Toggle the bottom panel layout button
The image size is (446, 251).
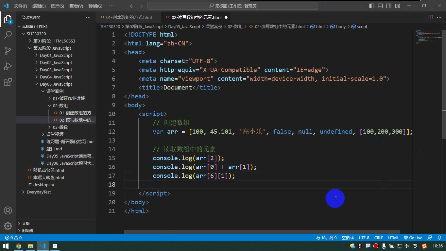point(380,6)
